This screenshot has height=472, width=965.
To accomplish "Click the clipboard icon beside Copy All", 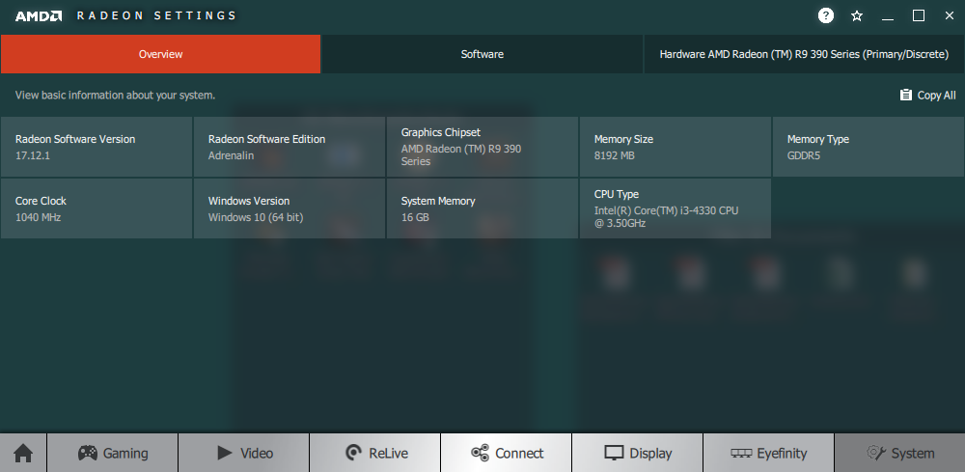I will 906,95.
